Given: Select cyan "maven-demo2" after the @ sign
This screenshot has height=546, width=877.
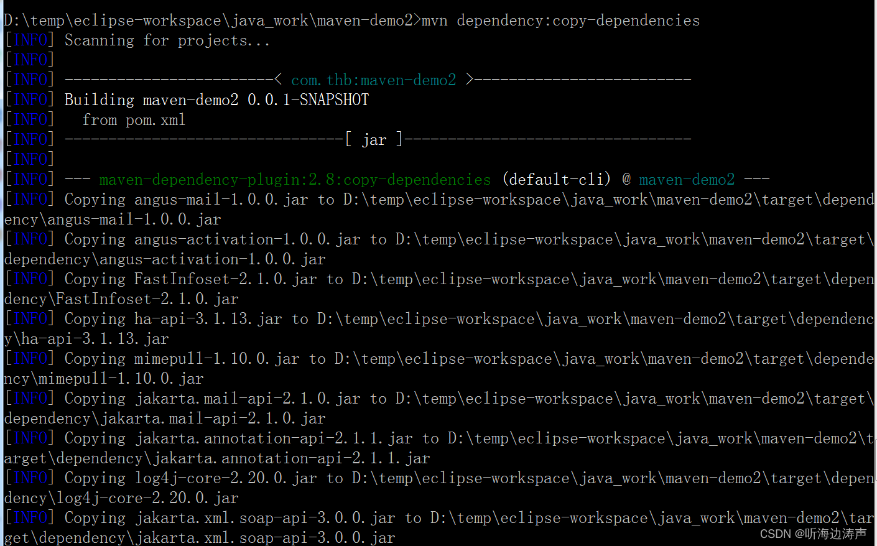Looking at the screenshot, I should [687, 180].
